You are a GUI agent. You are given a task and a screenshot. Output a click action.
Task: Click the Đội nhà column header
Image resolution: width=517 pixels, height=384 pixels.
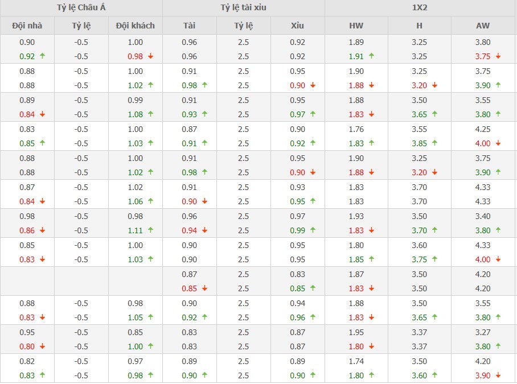coord(27,26)
